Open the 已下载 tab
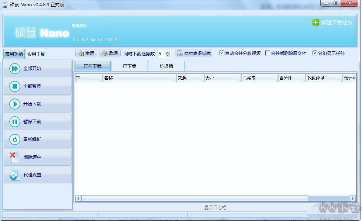362x221 pixels. 130,66
